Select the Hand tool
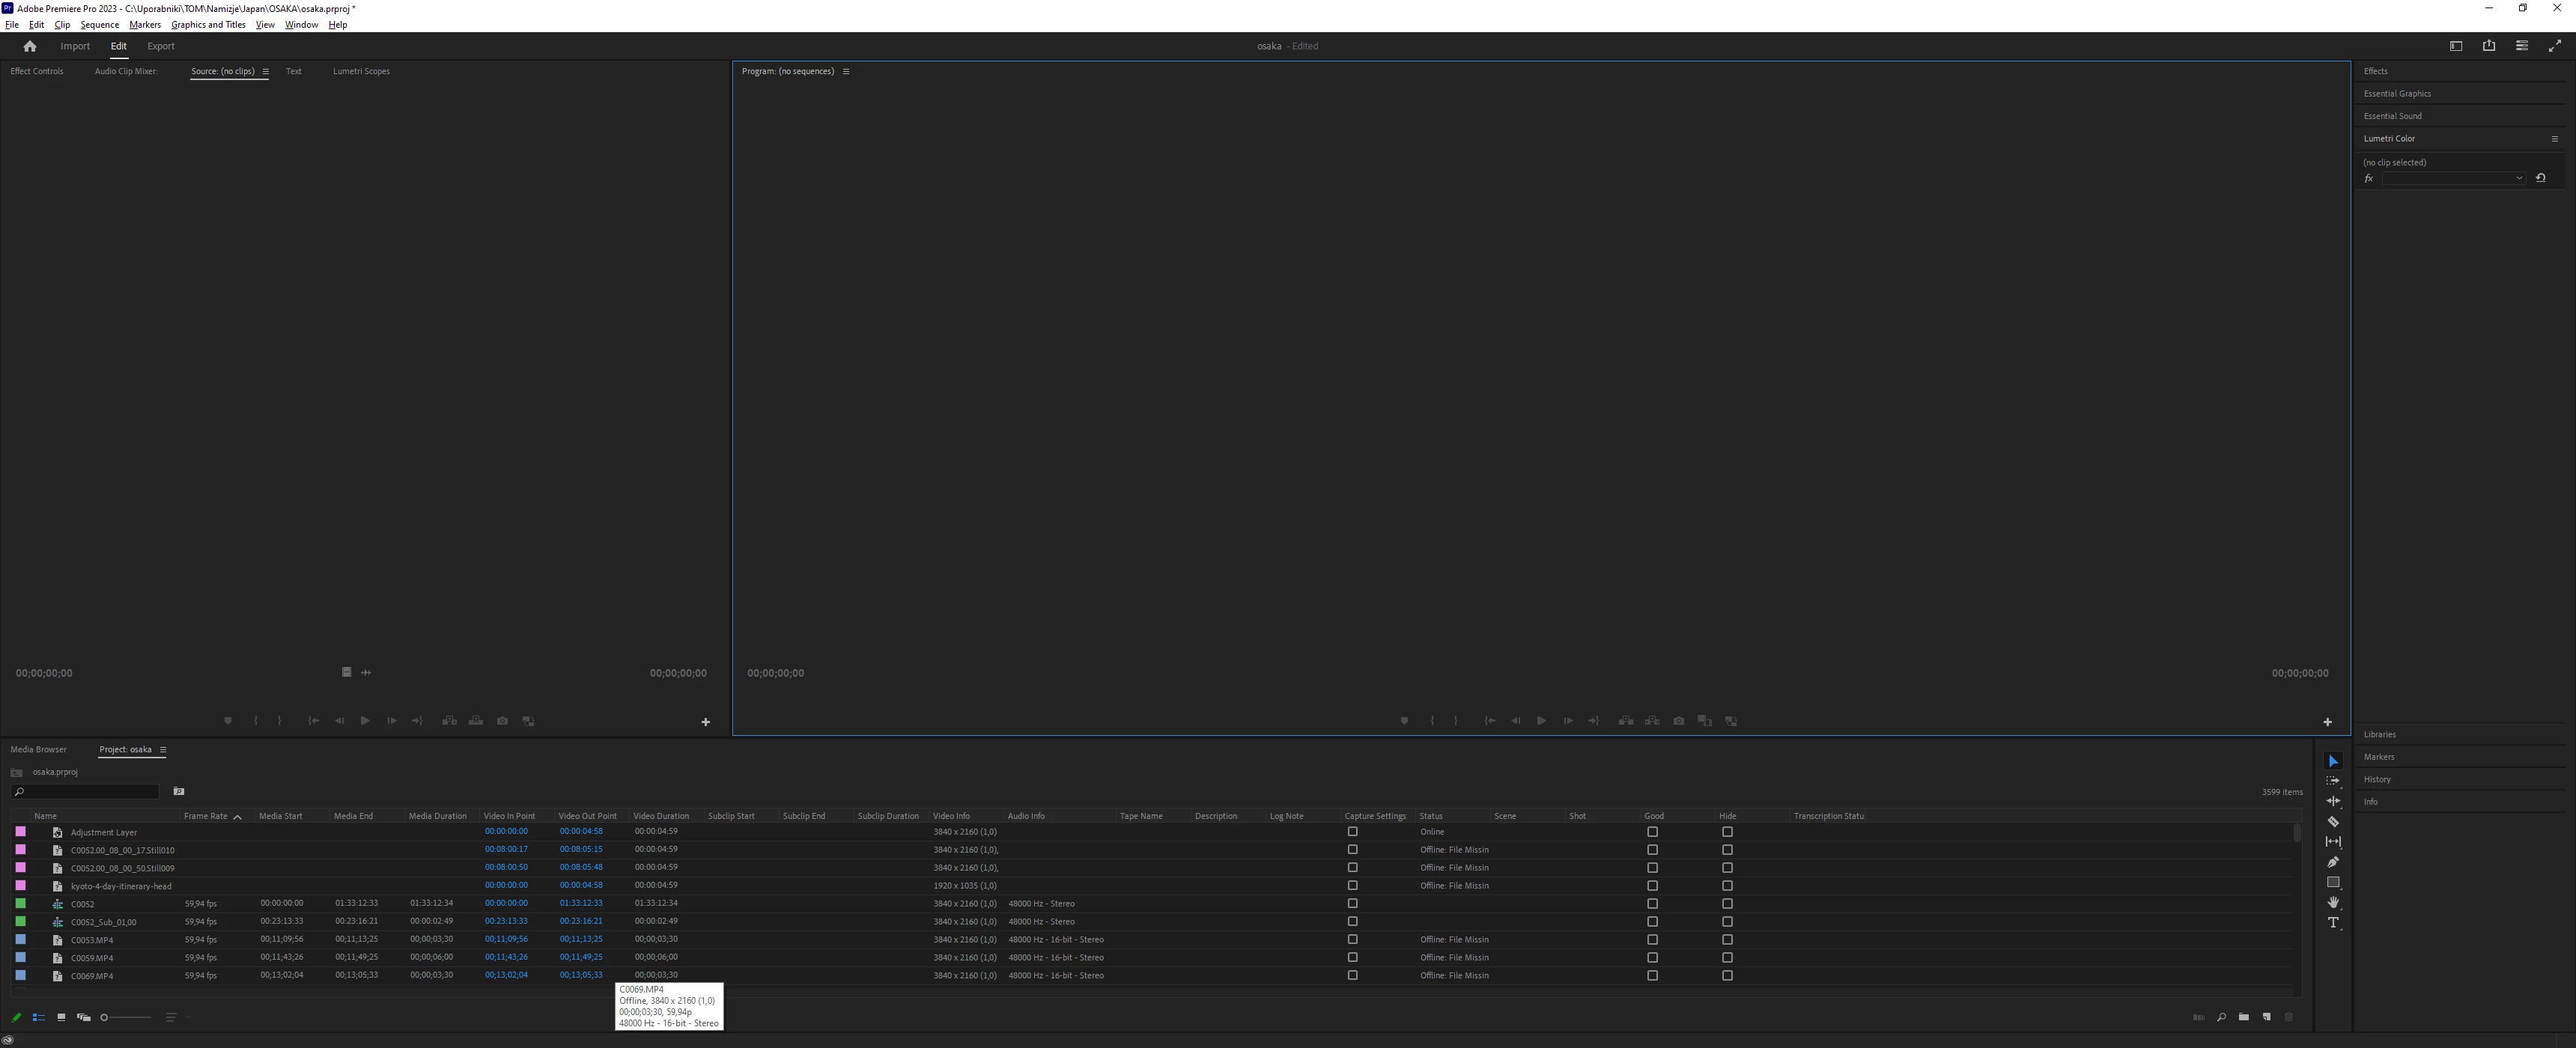This screenshot has width=2576, height=1048. [2333, 903]
